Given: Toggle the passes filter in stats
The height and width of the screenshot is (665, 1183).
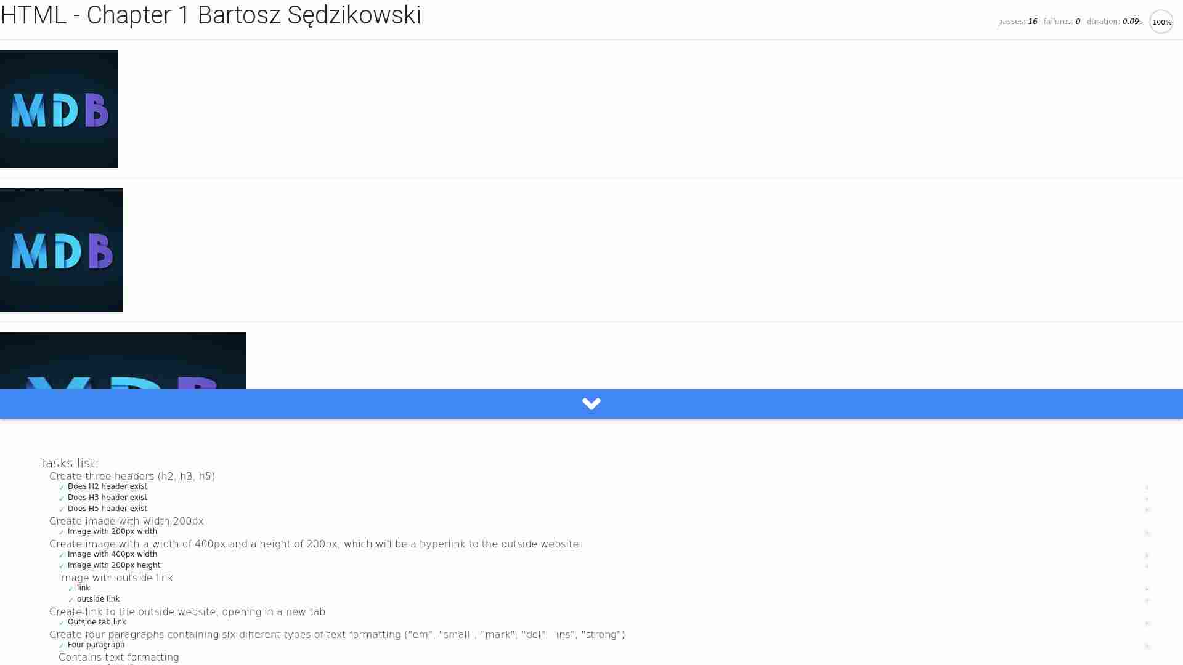Looking at the screenshot, I should (x=1017, y=22).
